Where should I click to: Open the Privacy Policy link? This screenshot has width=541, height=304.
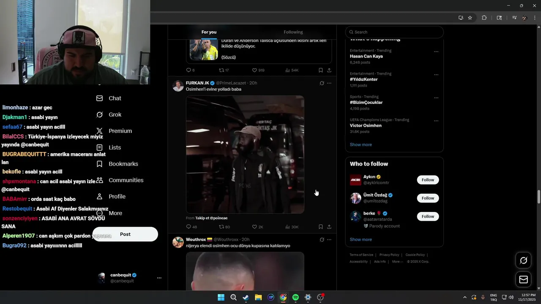coord(389,255)
